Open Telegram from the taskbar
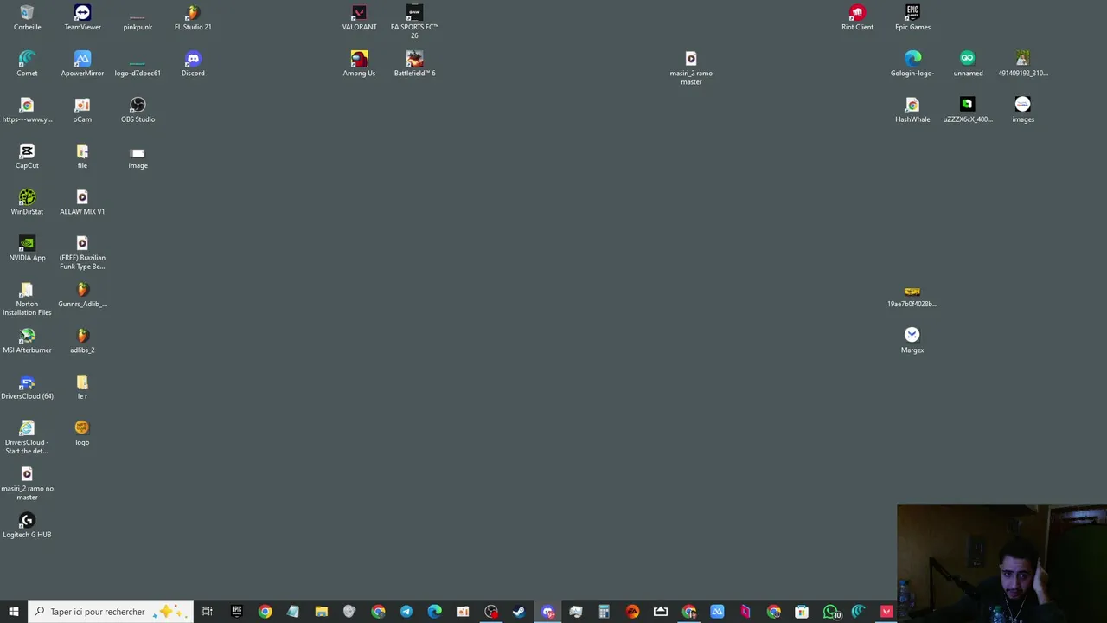 pyautogui.click(x=406, y=612)
